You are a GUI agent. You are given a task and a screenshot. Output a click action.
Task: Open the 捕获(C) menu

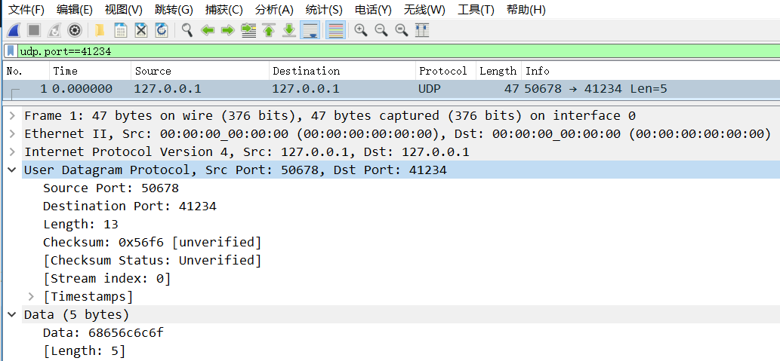click(x=224, y=10)
